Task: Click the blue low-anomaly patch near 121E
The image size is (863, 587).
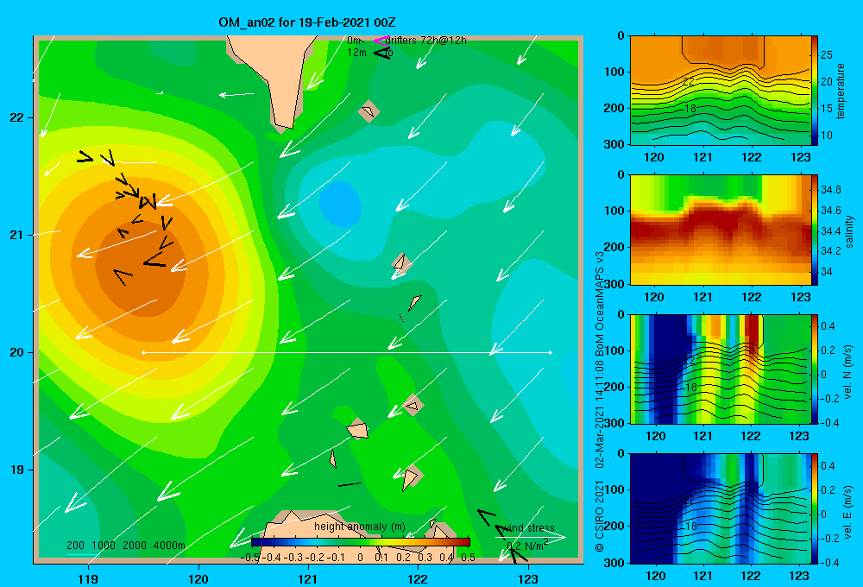Action: coord(340,204)
